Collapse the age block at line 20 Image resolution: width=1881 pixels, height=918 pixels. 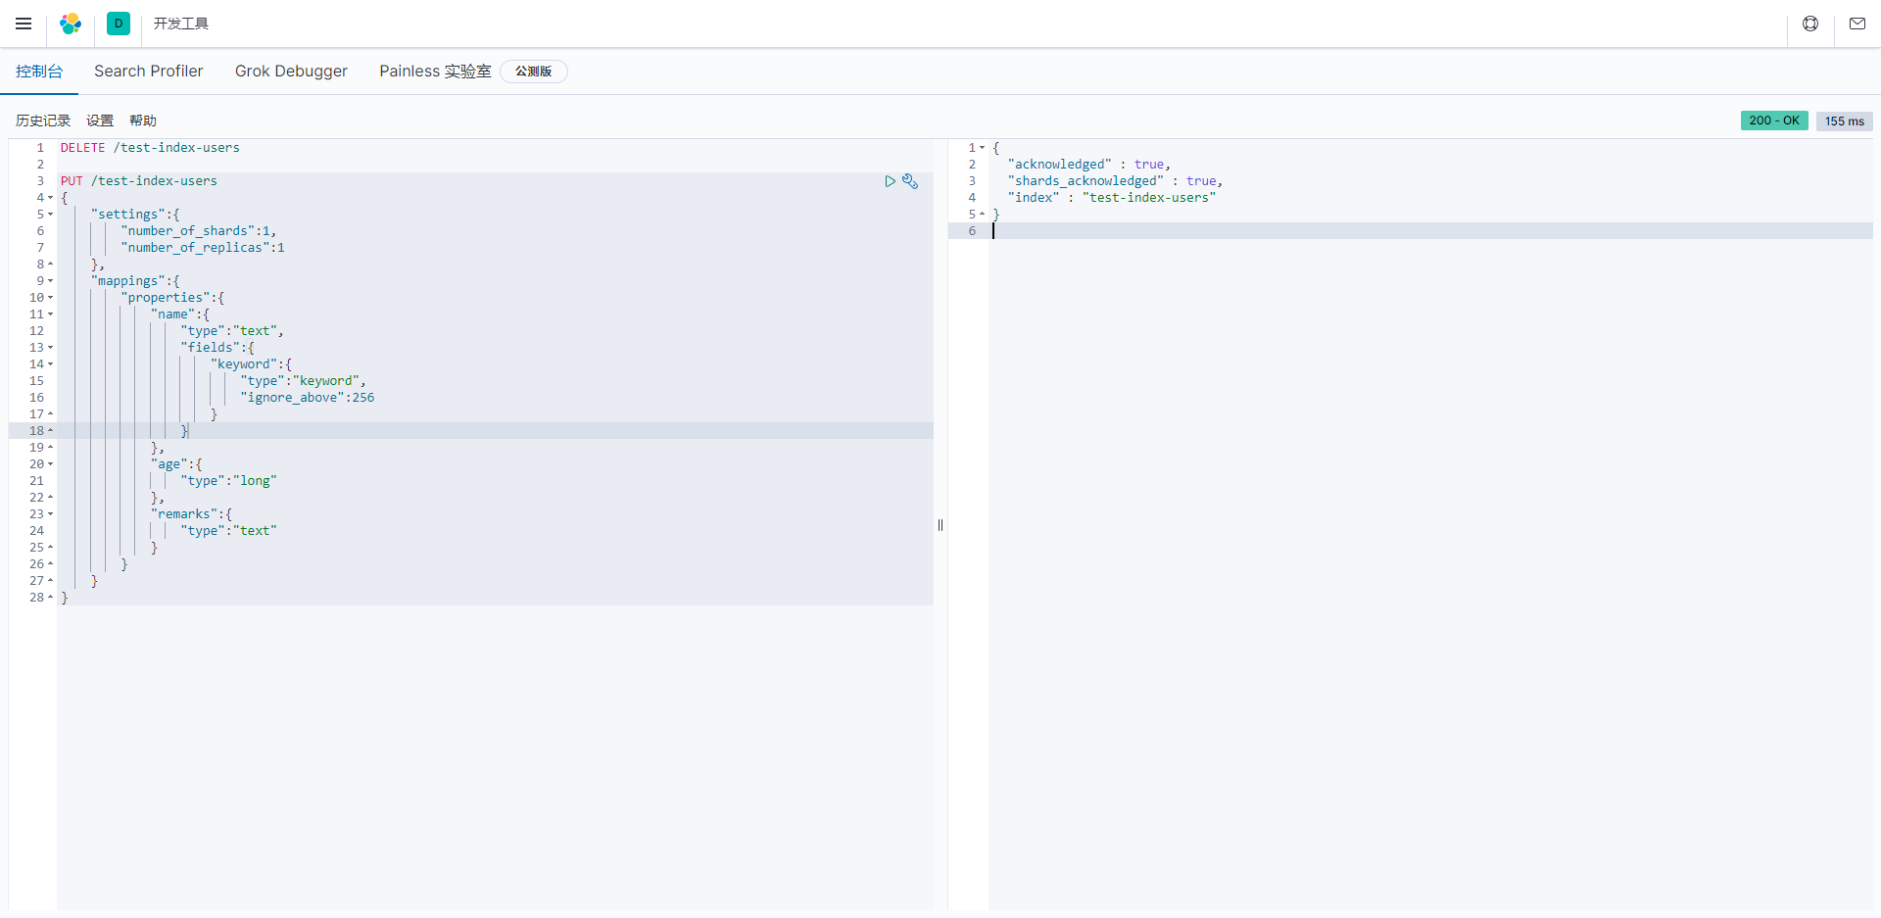pyautogui.click(x=51, y=464)
